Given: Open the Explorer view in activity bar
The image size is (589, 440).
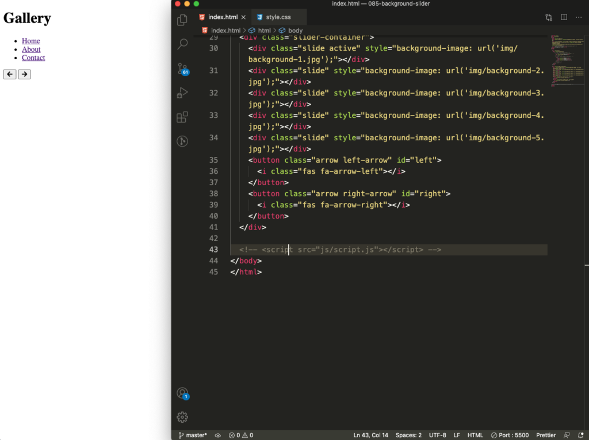Looking at the screenshot, I should pos(182,20).
